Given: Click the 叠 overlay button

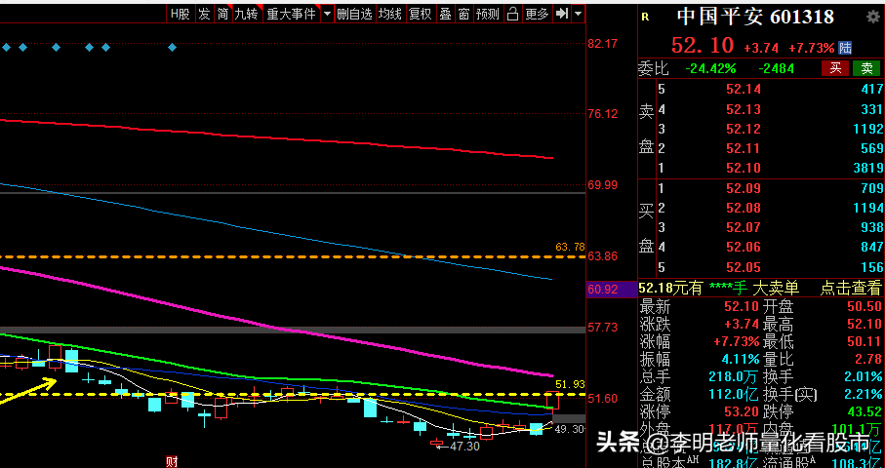Looking at the screenshot, I should point(445,14).
